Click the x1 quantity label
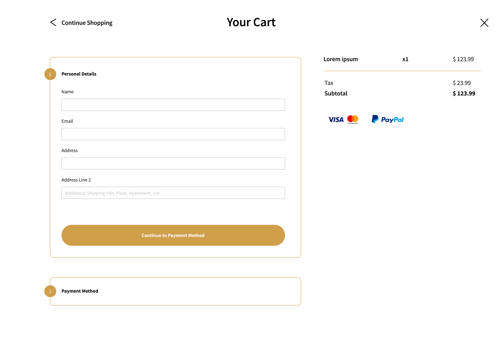 (x=405, y=59)
